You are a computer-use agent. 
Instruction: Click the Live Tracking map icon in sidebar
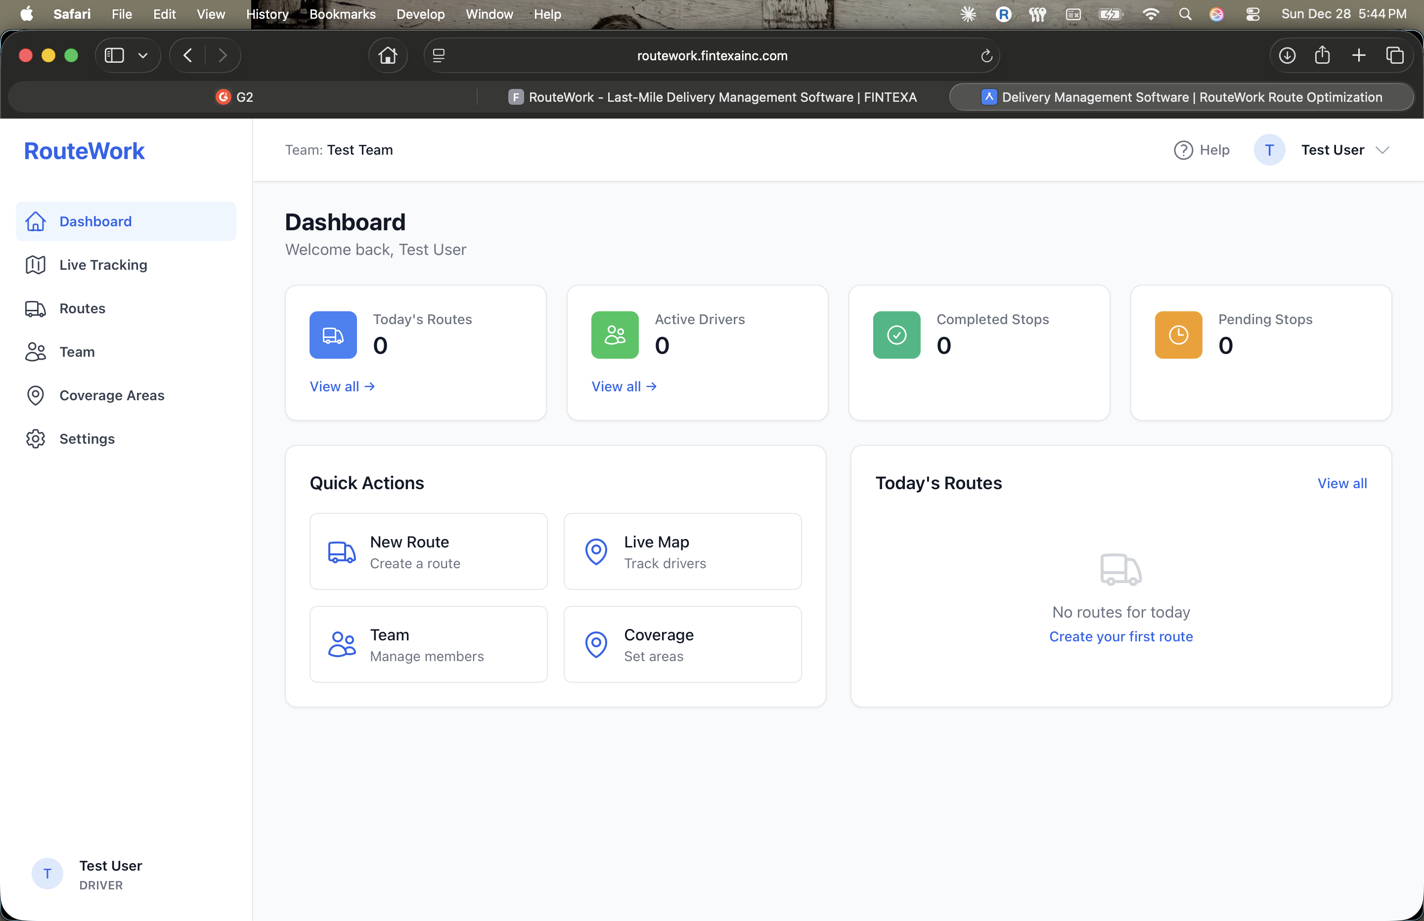click(x=35, y=265)
